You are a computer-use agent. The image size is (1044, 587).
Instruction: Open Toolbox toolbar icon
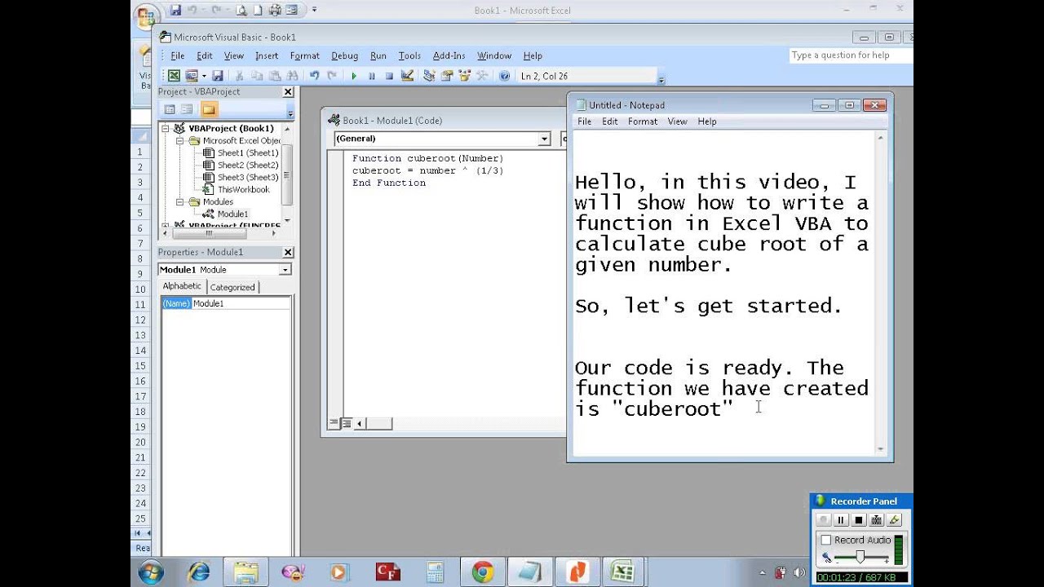click(x=482, y=76)
